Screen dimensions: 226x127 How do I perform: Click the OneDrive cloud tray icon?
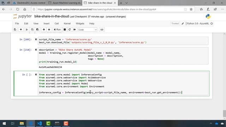(216, 123)
